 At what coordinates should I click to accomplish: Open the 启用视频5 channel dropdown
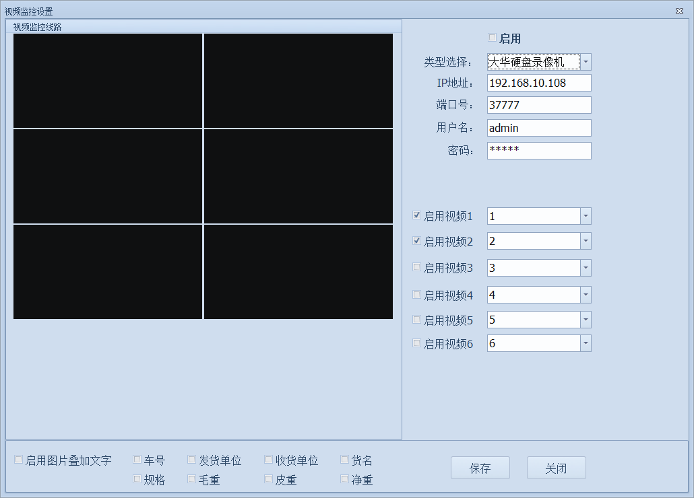[x=586, y=320]
